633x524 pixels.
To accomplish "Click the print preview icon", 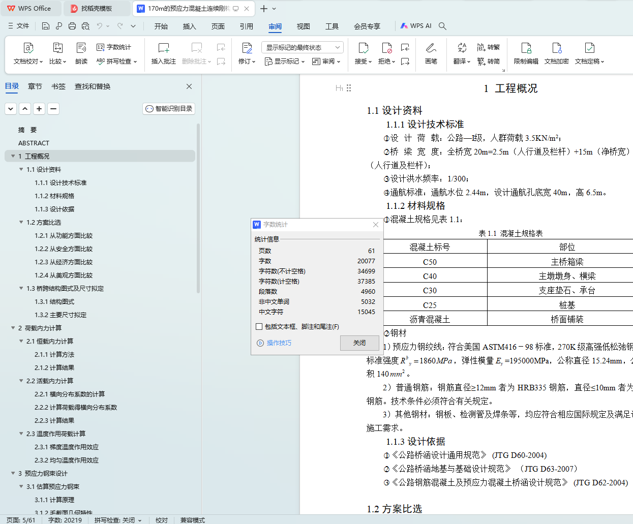I will click(x=85, y=26).
